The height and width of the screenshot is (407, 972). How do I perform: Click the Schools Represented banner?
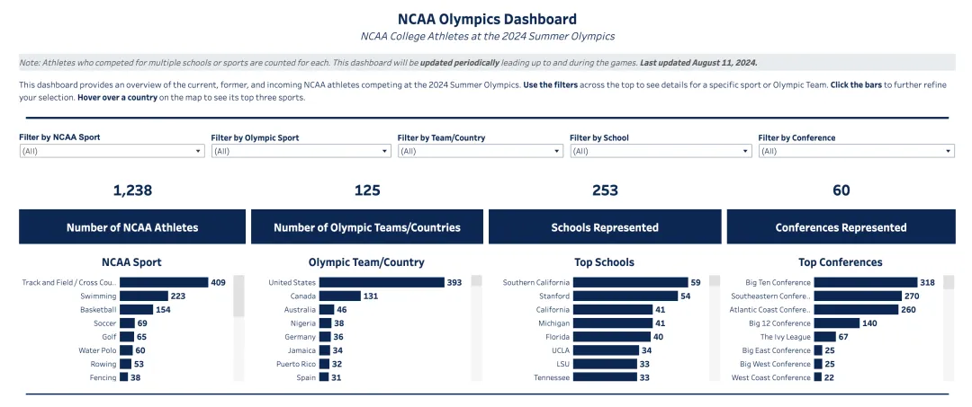[605, 227]
